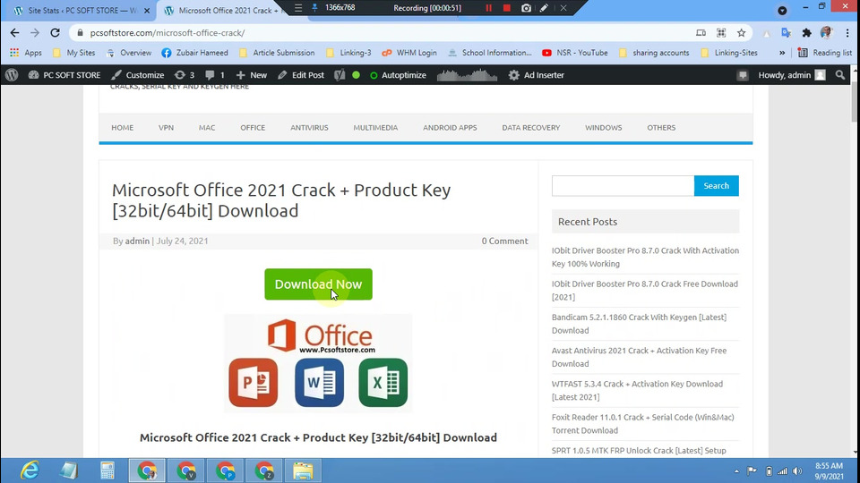Click the browser forward arrow

(x=35, y=33)
